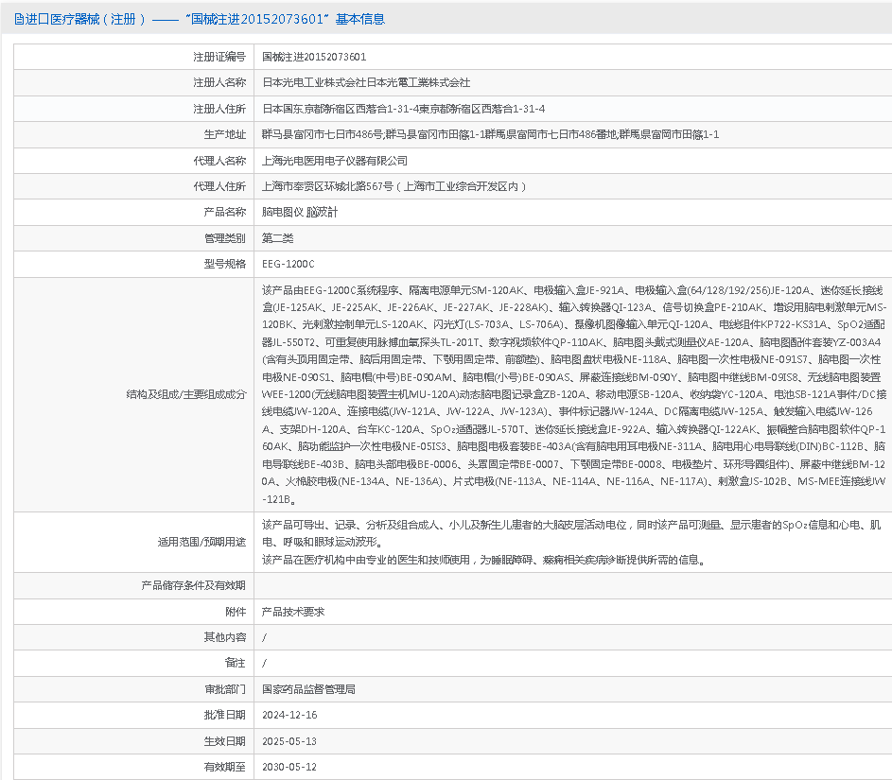Screen dimensions: 892x780
Task: Click the 代理人住所 address in 奉贤区
Action: pyautogui.click(x=394, y=186)
